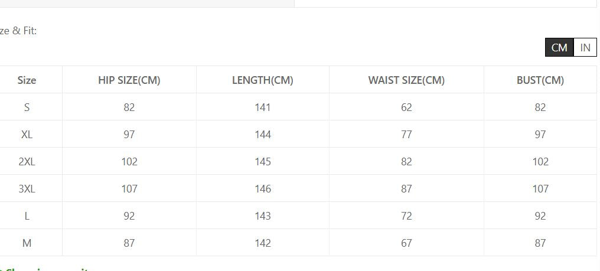Click the 141 length value for size S

[x=263, y=107]
